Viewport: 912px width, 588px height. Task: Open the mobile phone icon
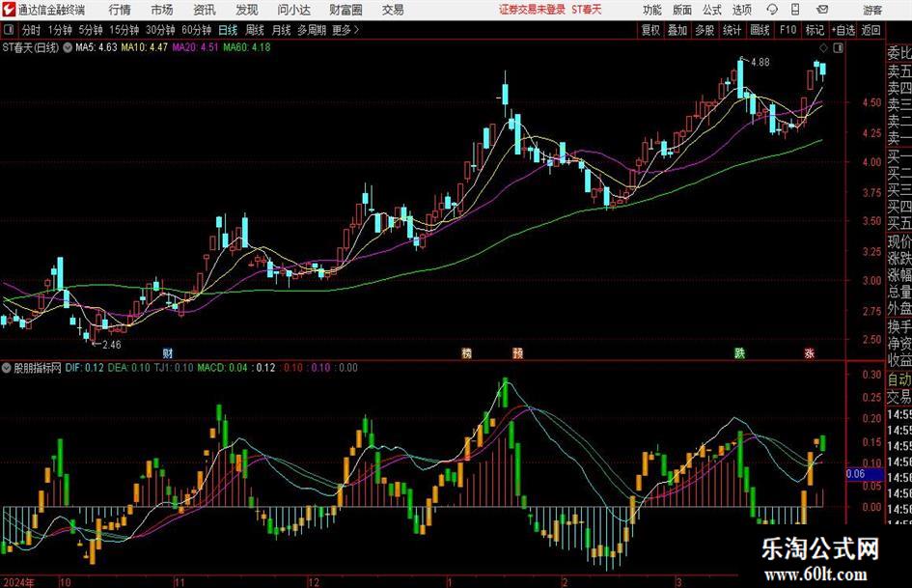[x=795, y=10]
